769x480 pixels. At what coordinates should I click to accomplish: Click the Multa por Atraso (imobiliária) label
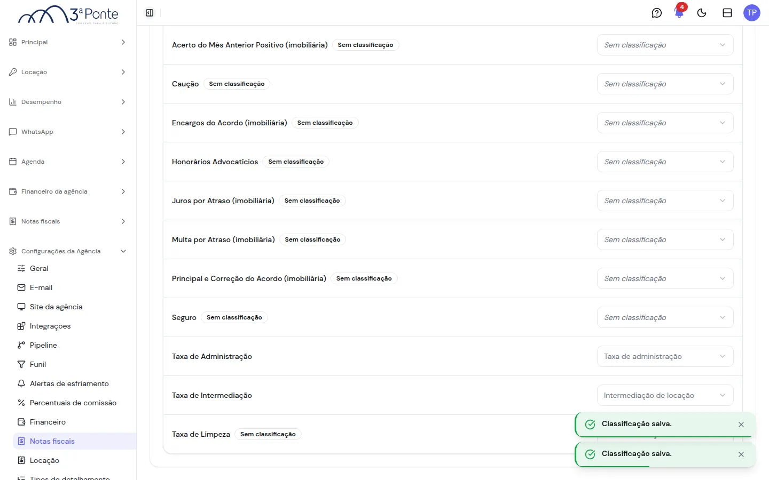coord(223,239)
